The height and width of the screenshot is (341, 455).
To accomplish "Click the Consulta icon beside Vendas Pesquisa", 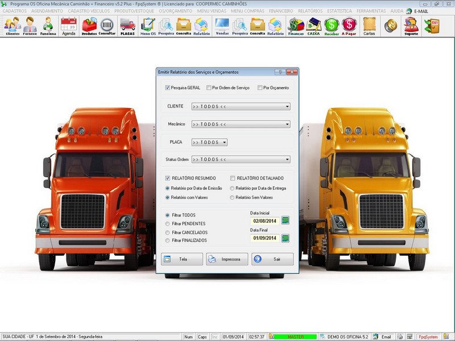I will point(258,26).
